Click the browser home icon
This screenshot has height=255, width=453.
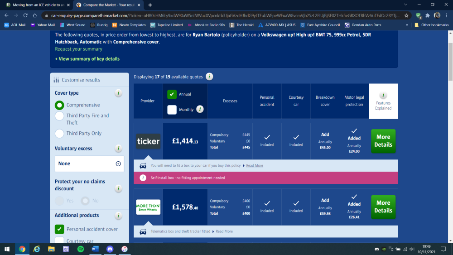tap(35, 15)
